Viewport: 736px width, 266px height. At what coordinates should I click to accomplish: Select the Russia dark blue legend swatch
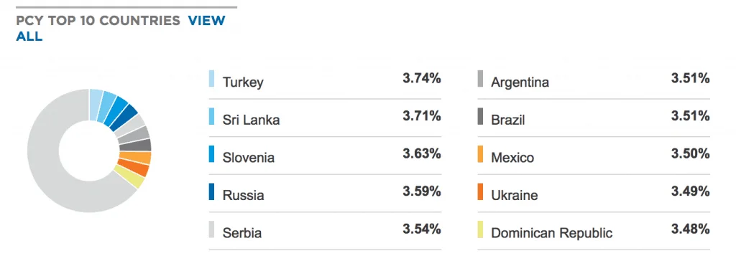point(212,191)
